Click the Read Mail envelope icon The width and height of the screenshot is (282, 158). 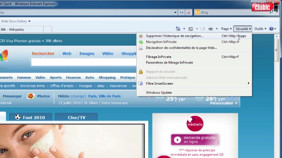[x=203, y=29]
